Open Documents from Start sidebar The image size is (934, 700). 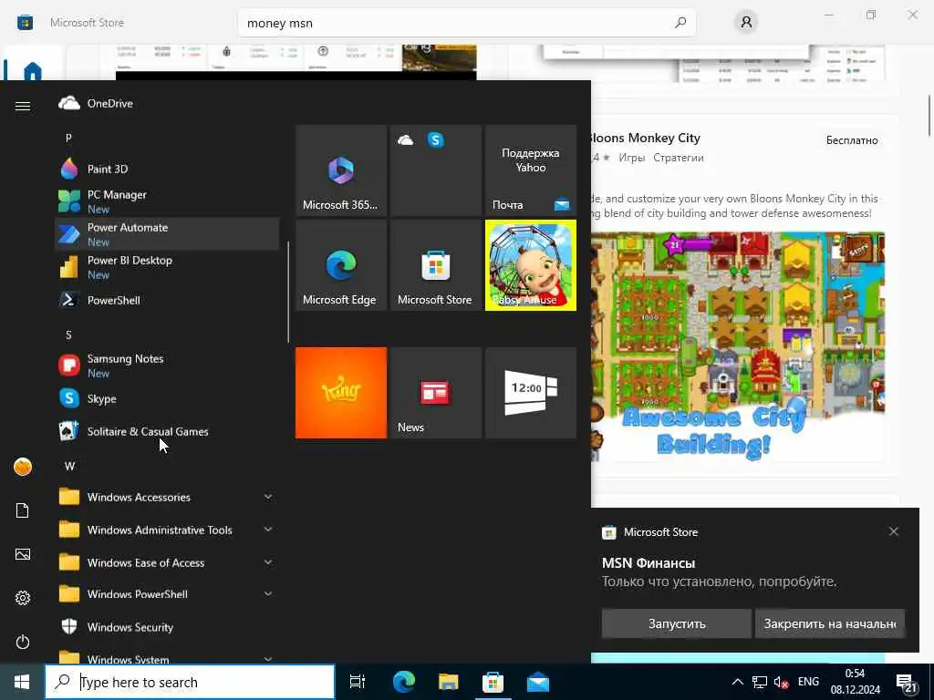click(23, 510)
